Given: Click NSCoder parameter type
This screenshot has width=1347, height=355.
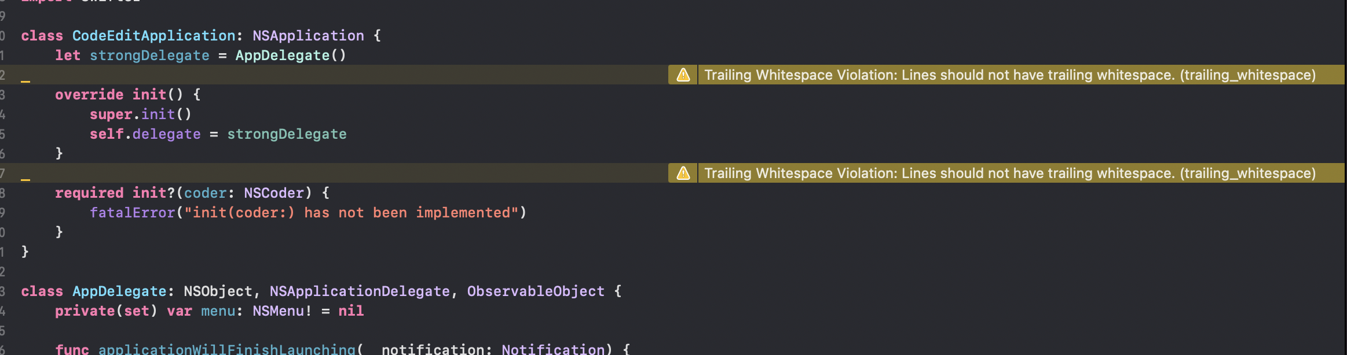Looking at the screenshot, I should (x=274, y=193).
